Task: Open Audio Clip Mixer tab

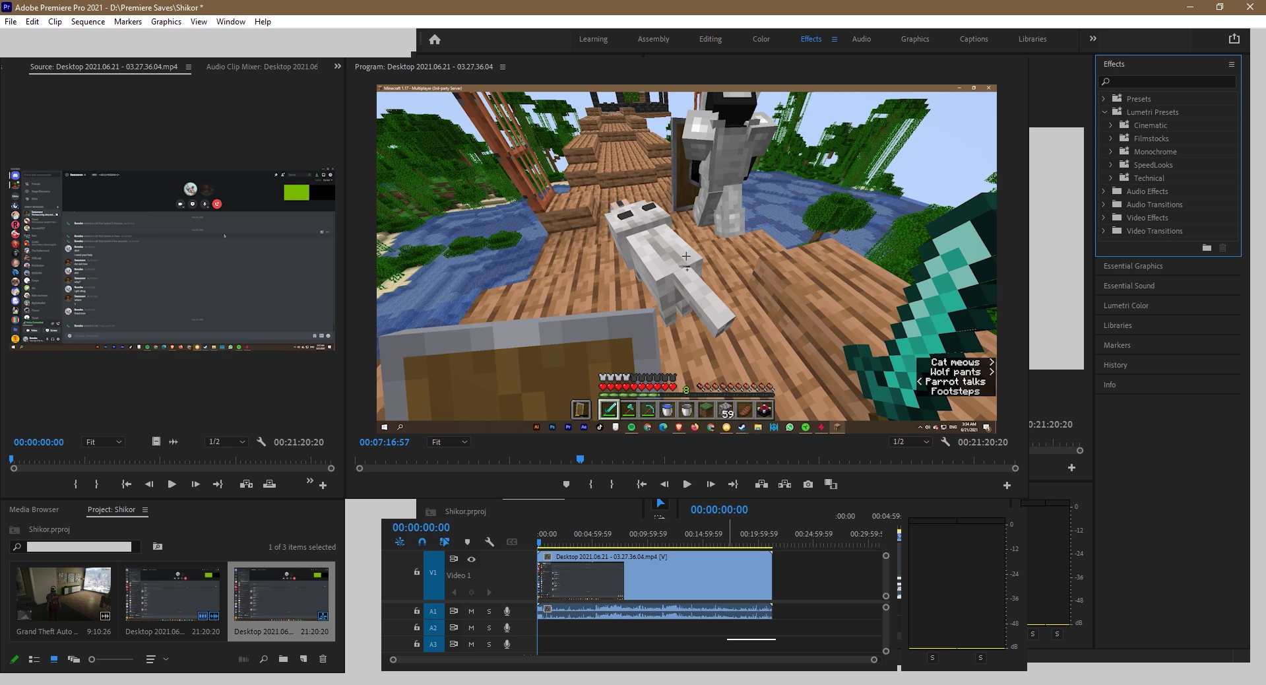Action: pos(262,67)
